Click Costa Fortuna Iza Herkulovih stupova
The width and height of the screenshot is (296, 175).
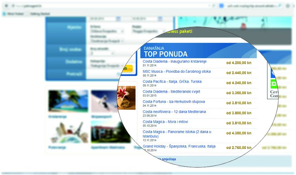pyautogui.click(x=174, y=102)
